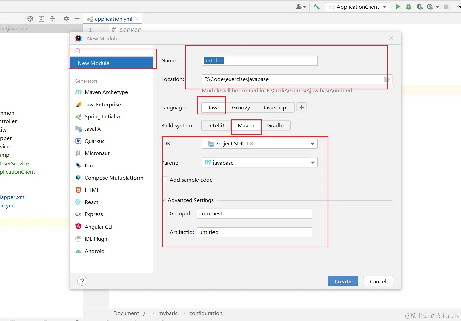Image resolution: width=461 pixels, height=321 pixels.
Task: Start debugging with the bug icon
Action: point(409,7)
